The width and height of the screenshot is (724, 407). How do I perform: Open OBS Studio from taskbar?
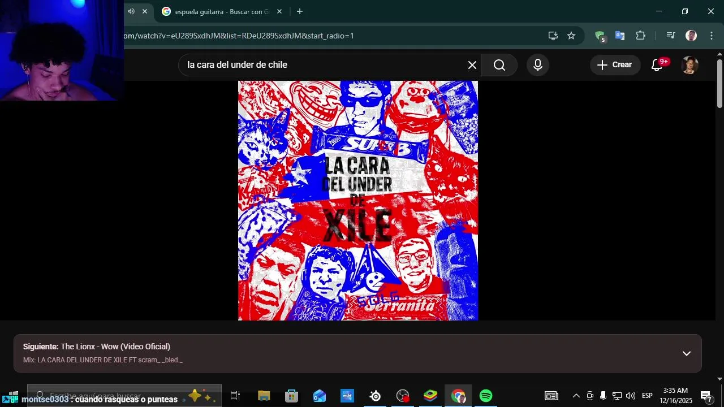pyautogui.click(x=403, y=396)
